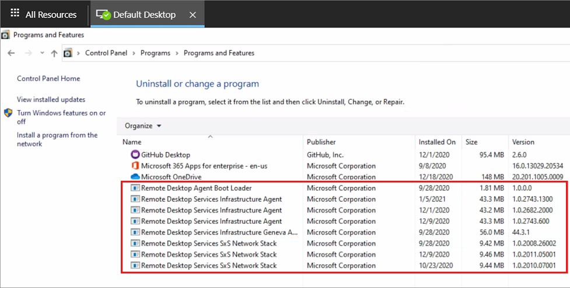Click the 1.81 MB size cell

[x=491, y=188]
